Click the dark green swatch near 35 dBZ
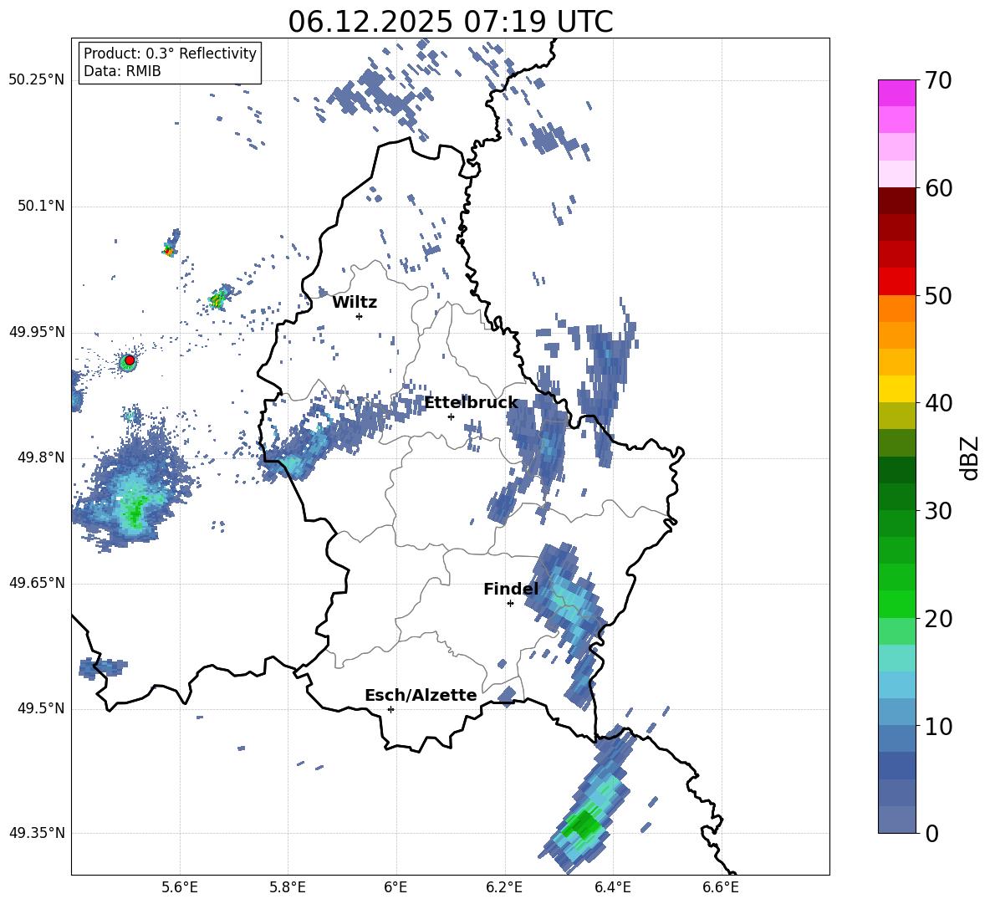Screen dimensions: 990x904 [896, 470]
